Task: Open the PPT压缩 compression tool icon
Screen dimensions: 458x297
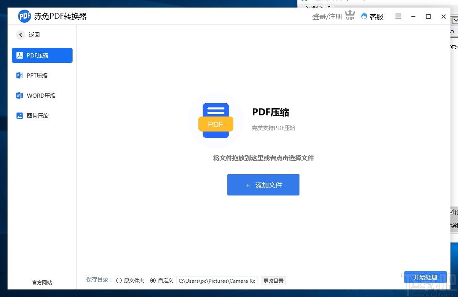Action: pos(19,75)
